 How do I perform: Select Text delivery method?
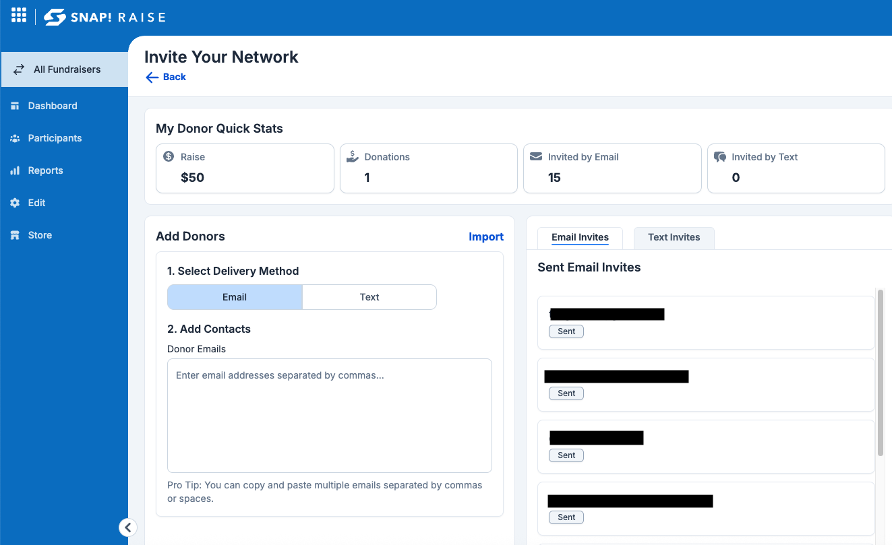[369, 297]
